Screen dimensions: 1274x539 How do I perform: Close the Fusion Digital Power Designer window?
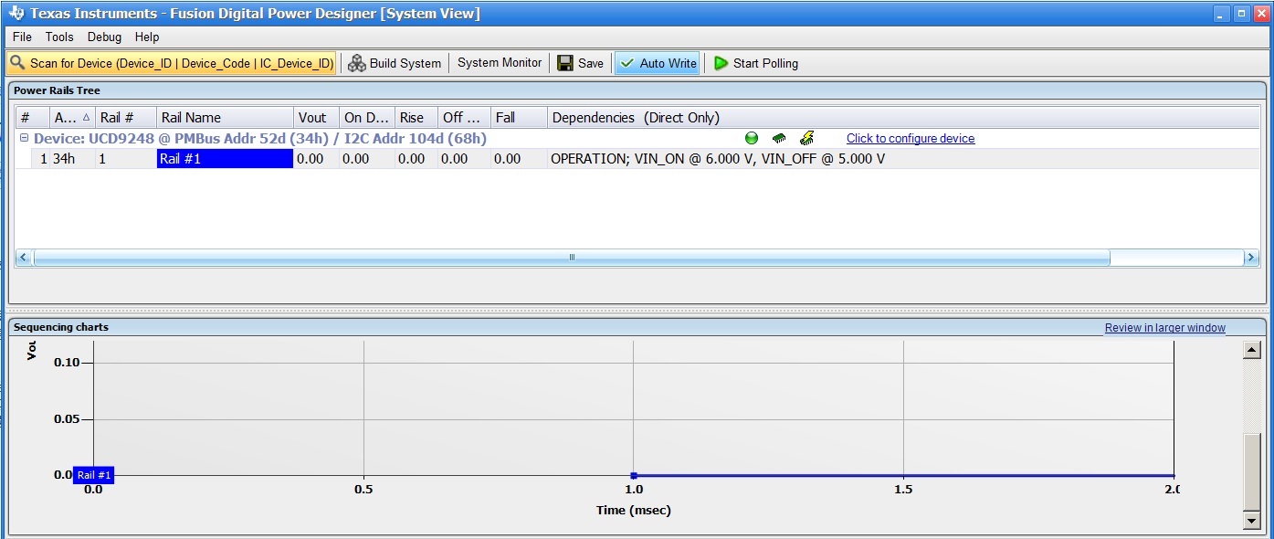point(1260,14)
